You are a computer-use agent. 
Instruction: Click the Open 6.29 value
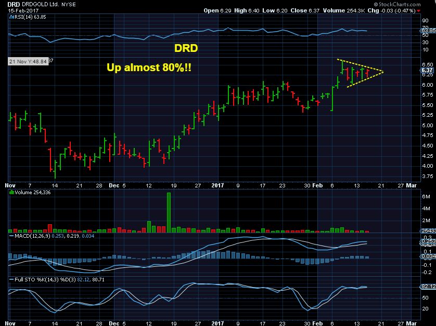217,10
